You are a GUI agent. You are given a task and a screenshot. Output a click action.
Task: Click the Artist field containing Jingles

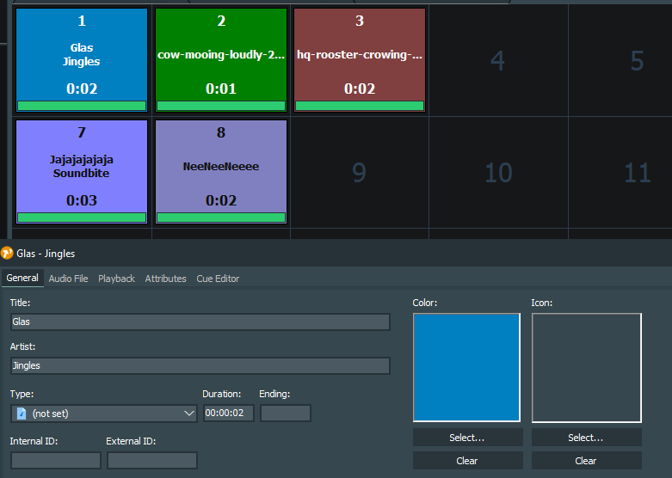pos(200,365)
